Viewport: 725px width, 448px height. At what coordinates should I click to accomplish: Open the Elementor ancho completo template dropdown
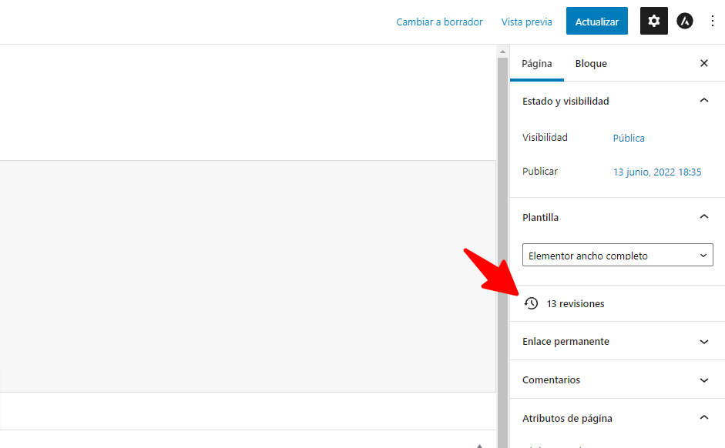click(618, 255)
